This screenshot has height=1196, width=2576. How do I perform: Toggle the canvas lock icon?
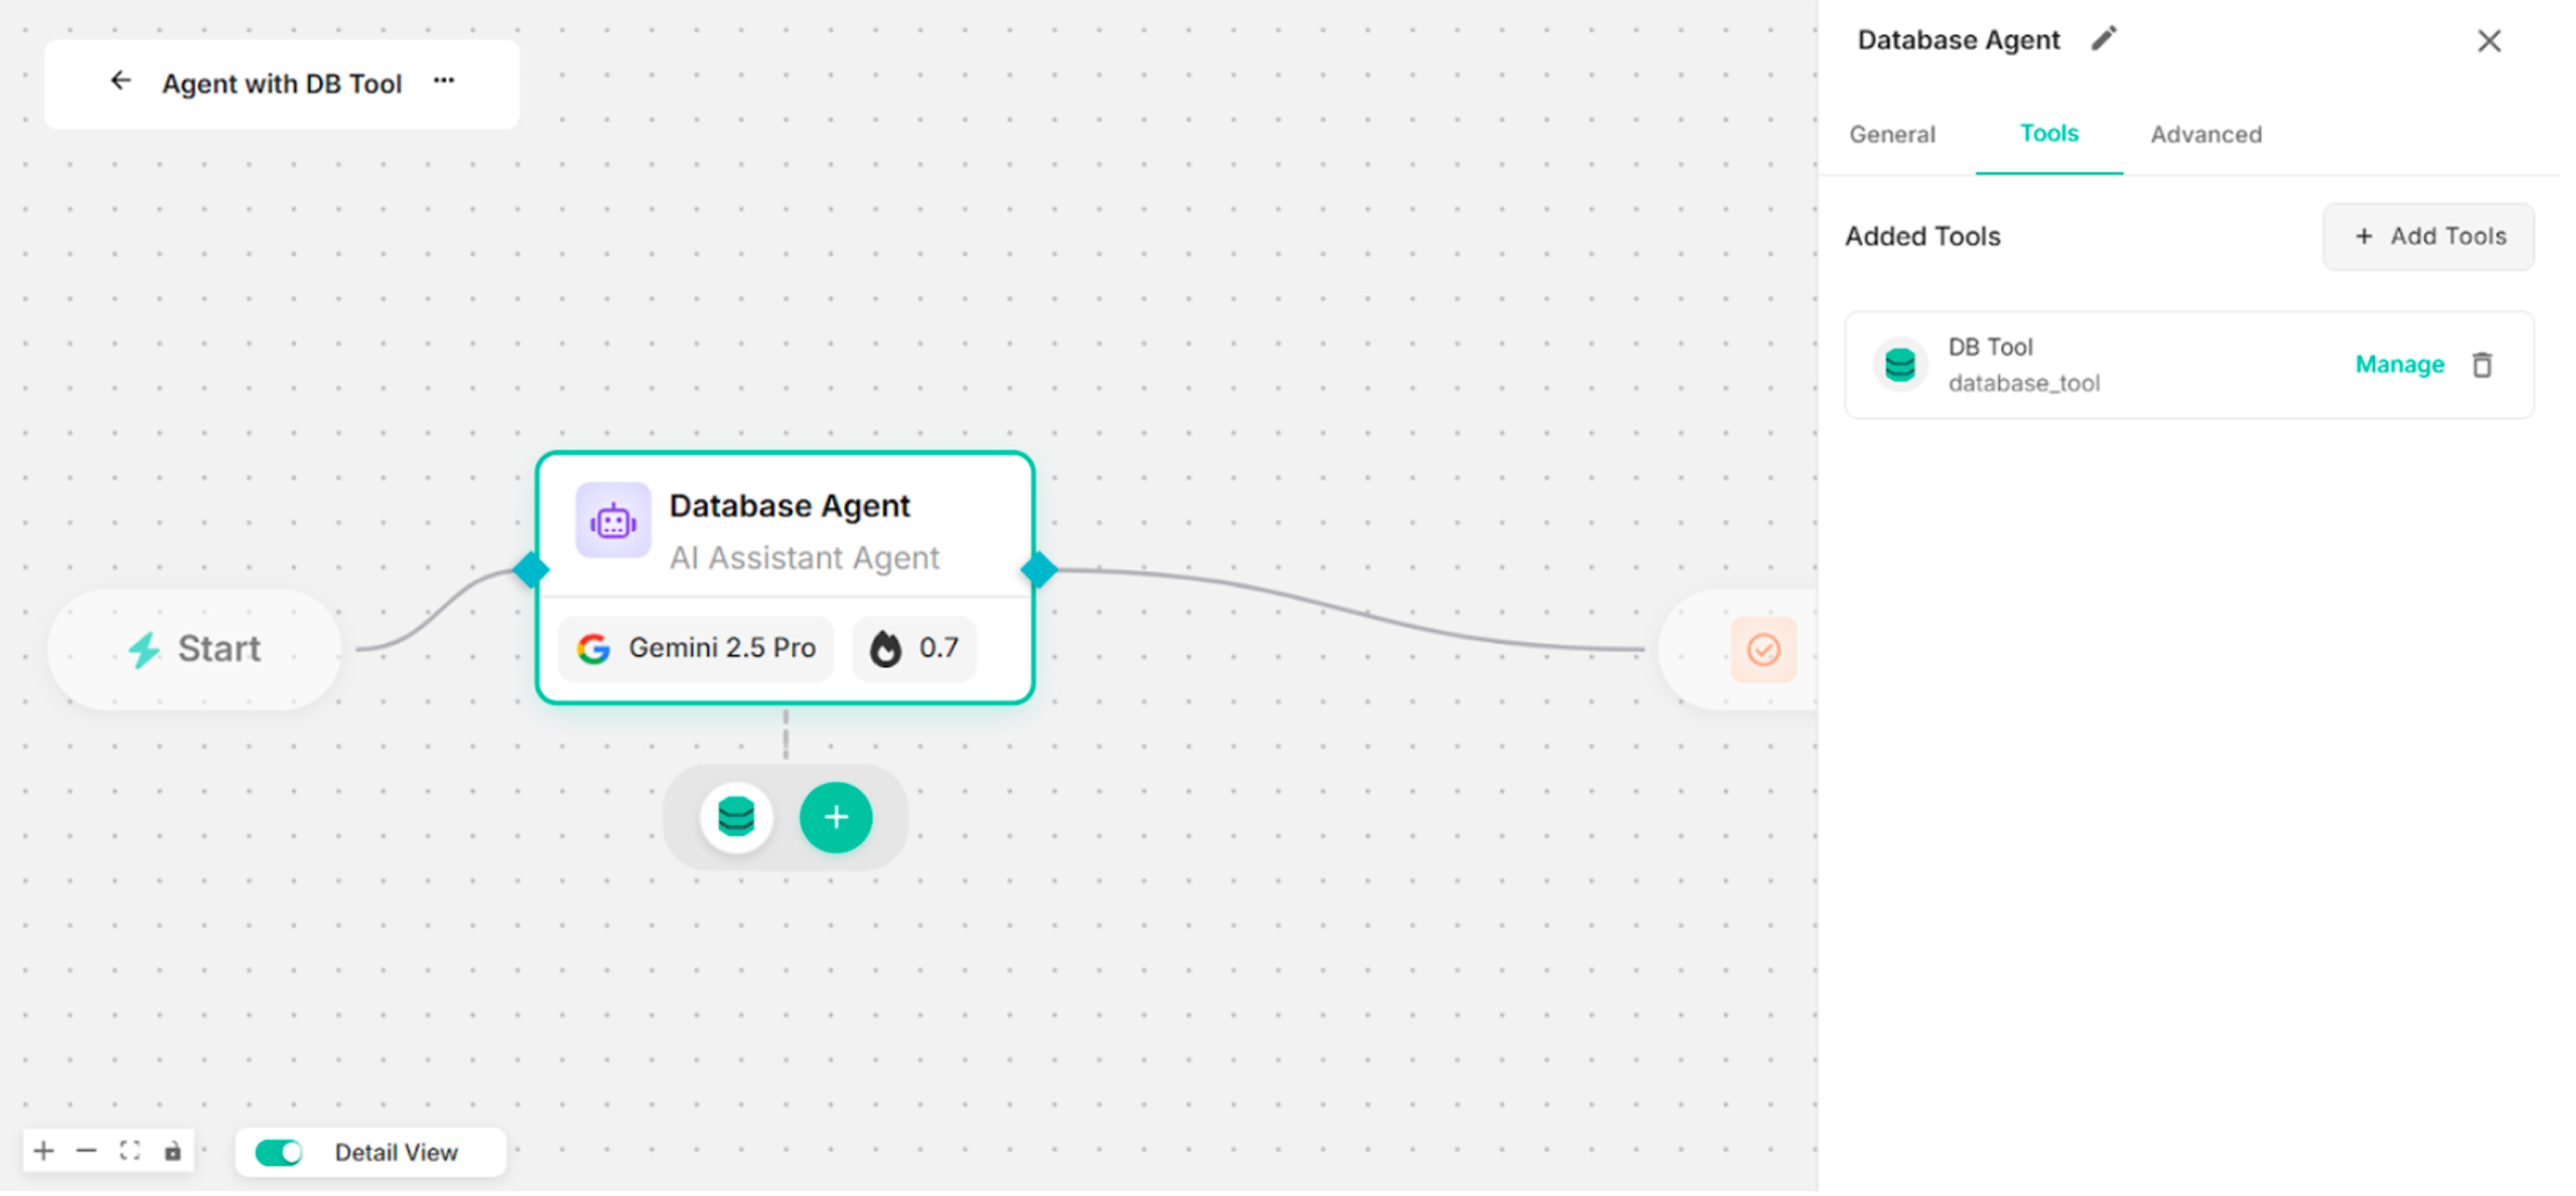coord(173,1152)
